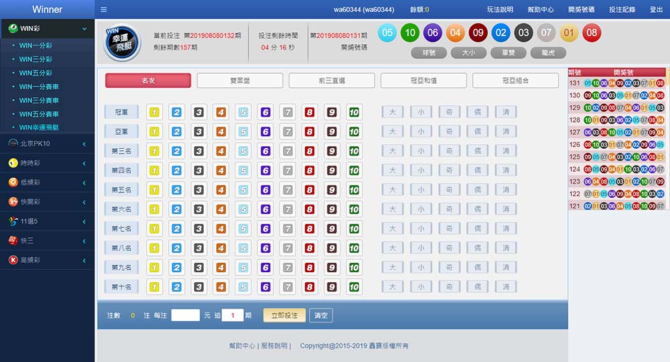Select green number 10 in 第五名 row
This screenshot has width=670, height=362.
click(x=354, y=190)
